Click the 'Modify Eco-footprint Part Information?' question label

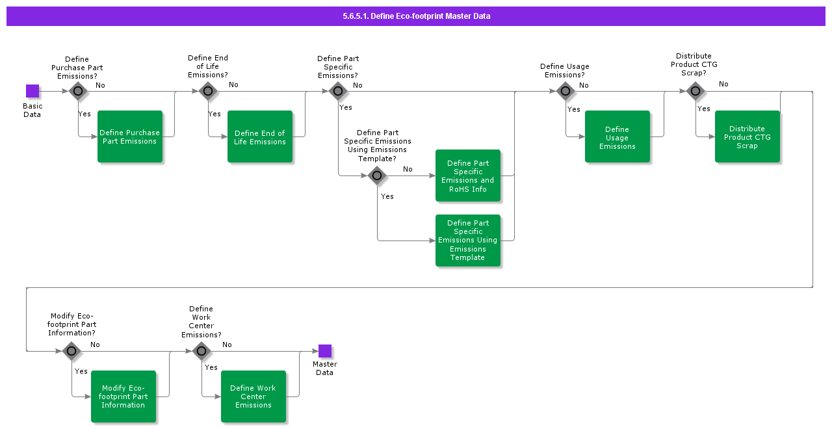(72, 324)
